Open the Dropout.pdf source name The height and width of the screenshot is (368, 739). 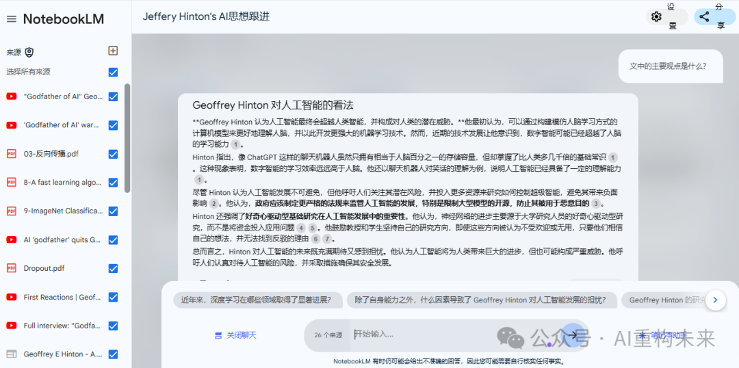tap(44, 269)
